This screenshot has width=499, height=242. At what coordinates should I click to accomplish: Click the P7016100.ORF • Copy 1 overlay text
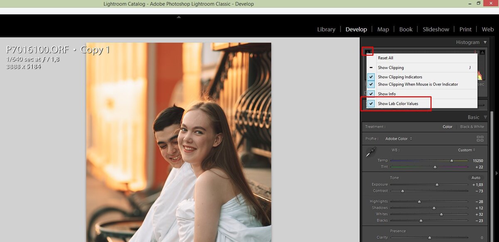58,50
